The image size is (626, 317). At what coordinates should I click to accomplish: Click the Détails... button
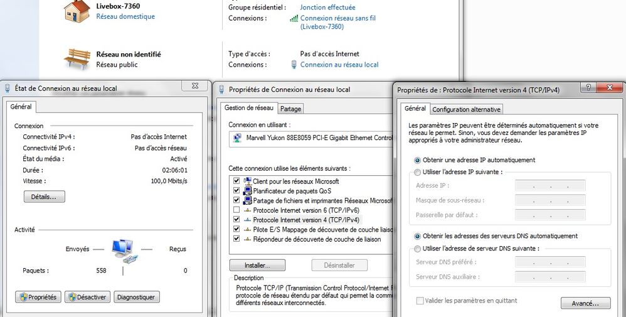tap(44, 196)
